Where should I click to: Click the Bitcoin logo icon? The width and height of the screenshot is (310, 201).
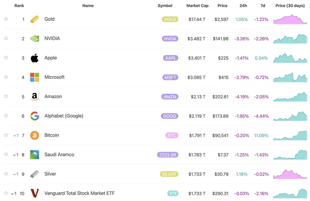34,135
